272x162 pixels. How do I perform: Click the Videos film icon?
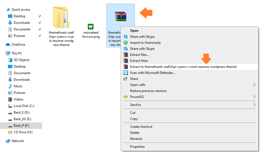pyautogui.click(x=10, y=99)
